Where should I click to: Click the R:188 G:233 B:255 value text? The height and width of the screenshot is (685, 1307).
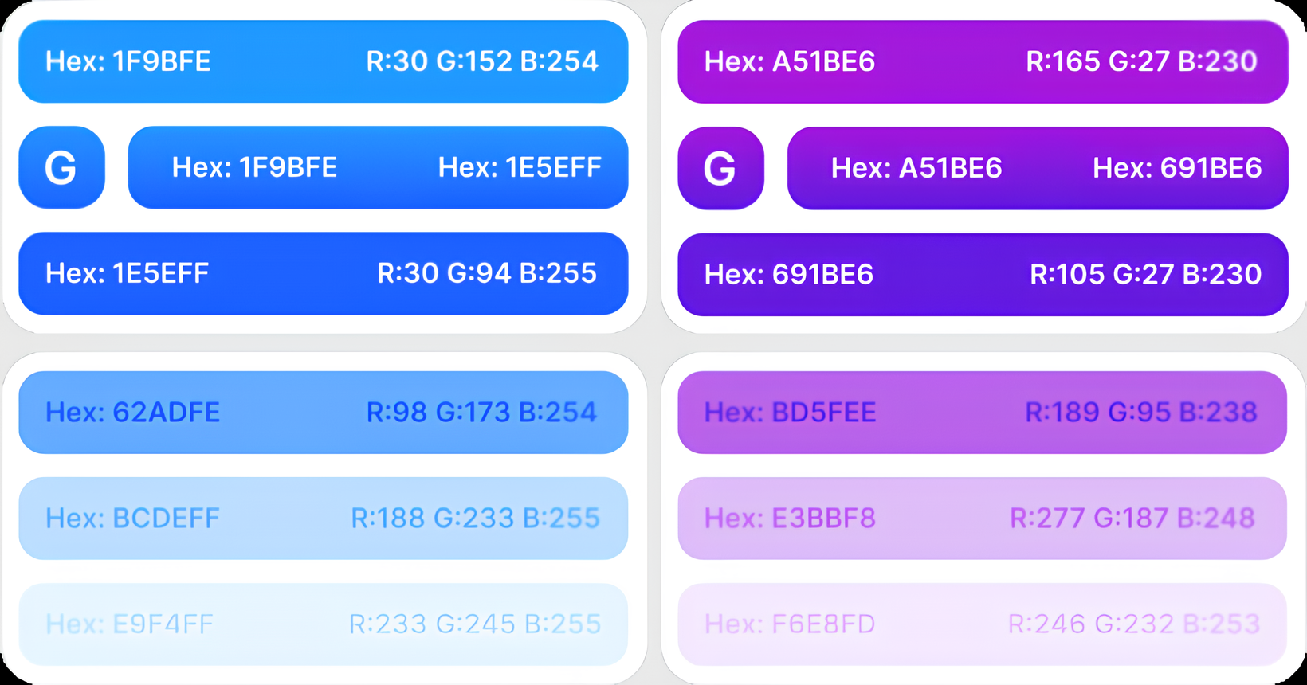pyautogui.click(x=475, y=518)
